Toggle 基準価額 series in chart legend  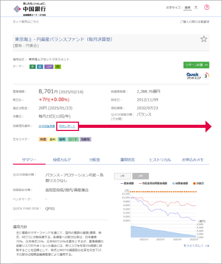(127, 183)
